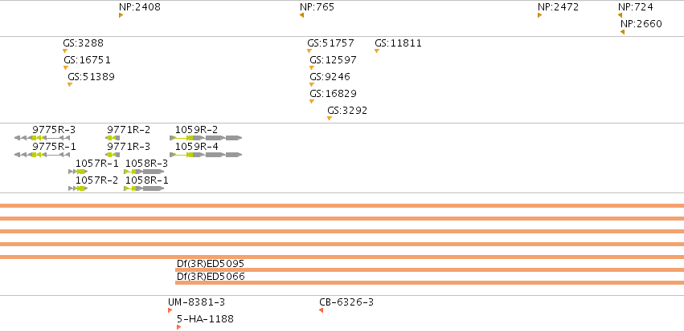Select the GS:11811 marker triangle
The width and height of the screenshot is (684, 332).
click(377, 51)
